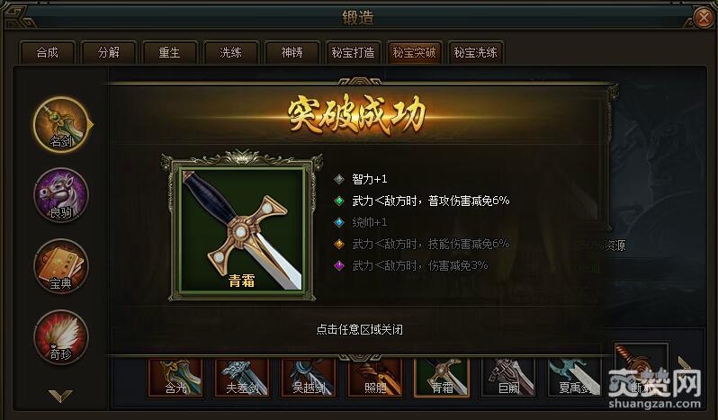
Task: Switch to the 分解 tab
Action: click(109, 53)
